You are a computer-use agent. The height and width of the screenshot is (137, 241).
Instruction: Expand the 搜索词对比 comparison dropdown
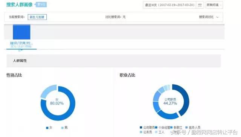click(x=209, y=17)
